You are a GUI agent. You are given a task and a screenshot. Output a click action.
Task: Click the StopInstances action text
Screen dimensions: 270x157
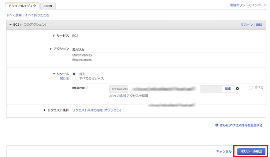(82, 60)
